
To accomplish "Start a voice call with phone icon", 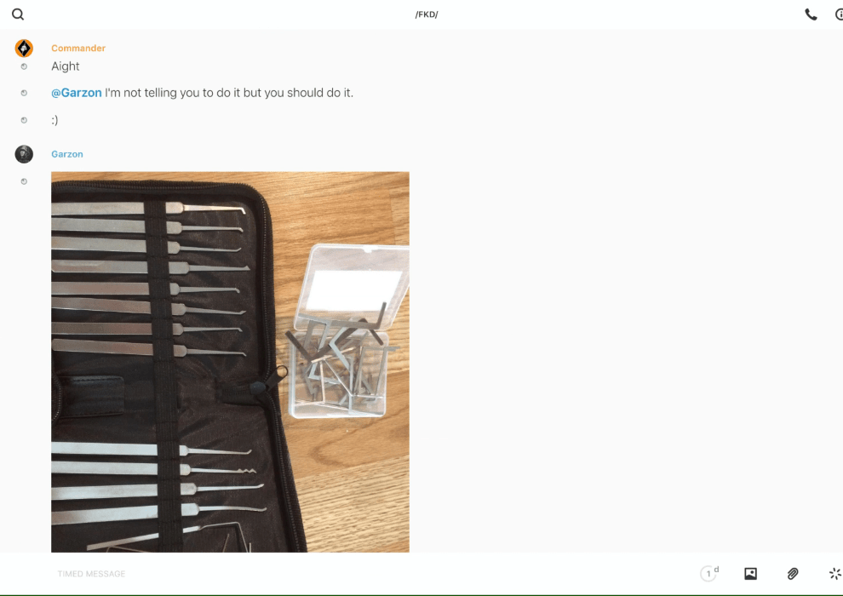I will click(811, 14).
